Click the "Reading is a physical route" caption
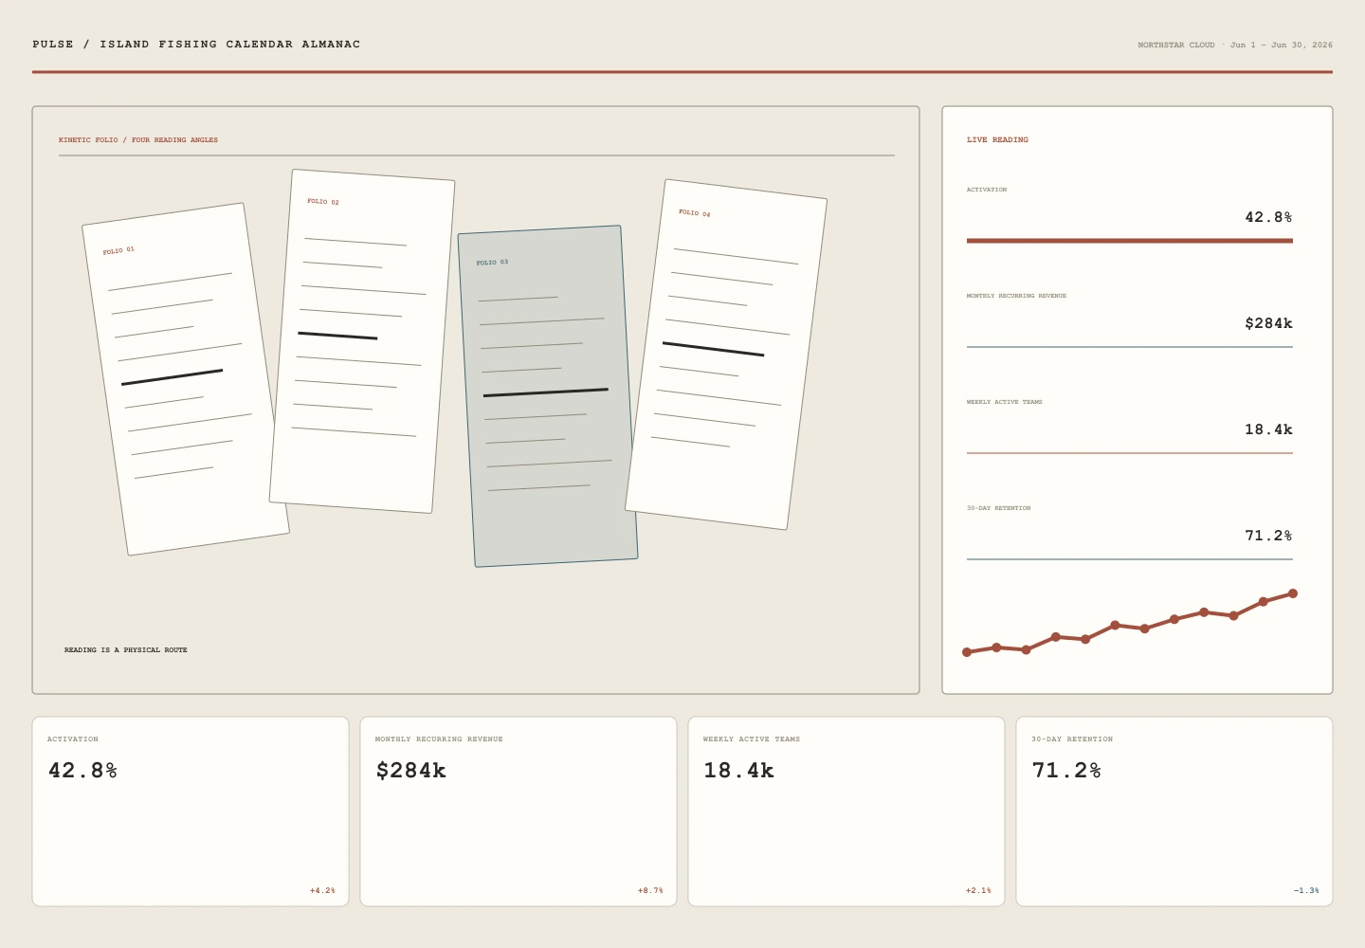Screen dimensions: 1365x948 (126, 650)
